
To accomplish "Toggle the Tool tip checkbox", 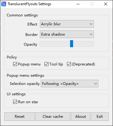I will coord(46,64).
